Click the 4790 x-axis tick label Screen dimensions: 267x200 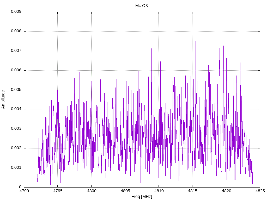[x=24, y=191]
